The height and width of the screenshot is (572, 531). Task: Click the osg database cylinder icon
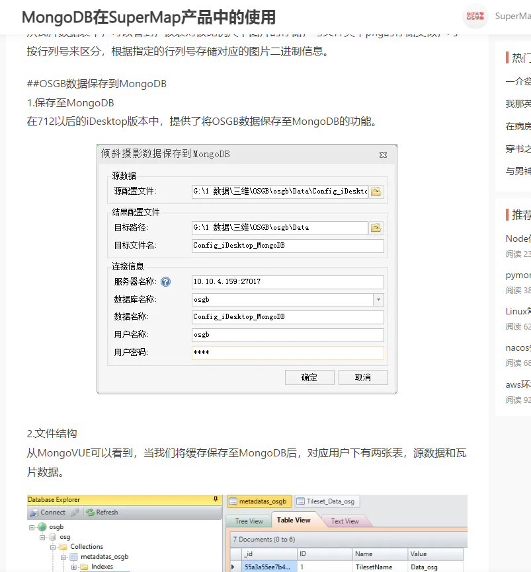(x=53, y=537)
